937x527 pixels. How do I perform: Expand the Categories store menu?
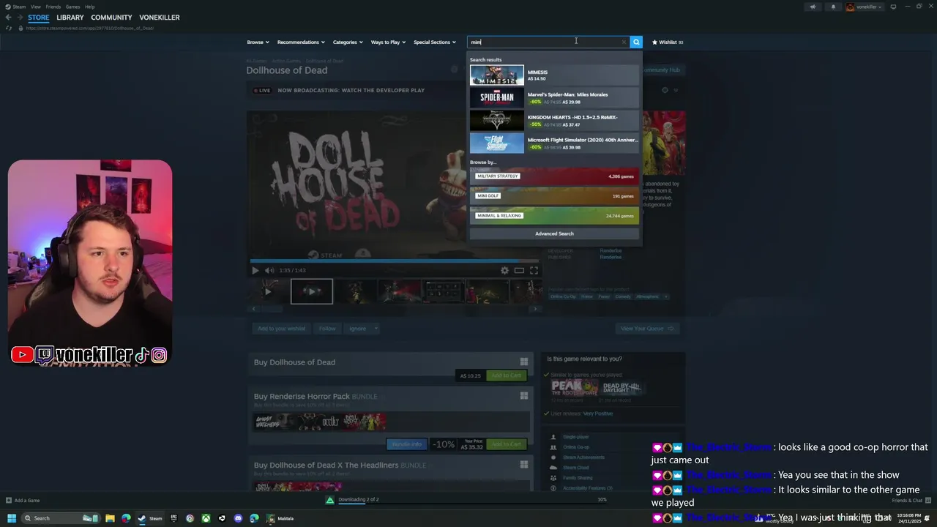coord(348,42)
